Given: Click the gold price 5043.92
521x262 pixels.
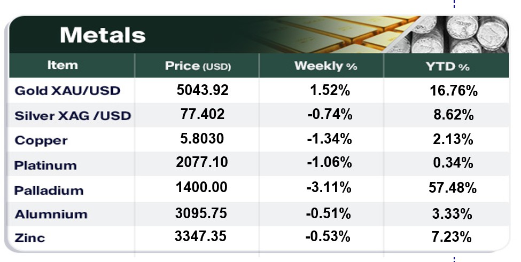Looking at the screenshot, I should click(202, 90).
